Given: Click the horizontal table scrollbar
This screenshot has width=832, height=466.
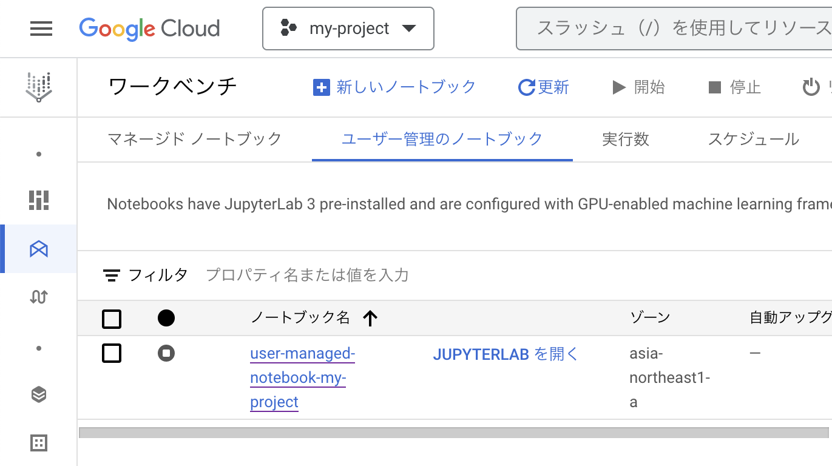Looking at the screenshot, I should [x=453, y=433].
